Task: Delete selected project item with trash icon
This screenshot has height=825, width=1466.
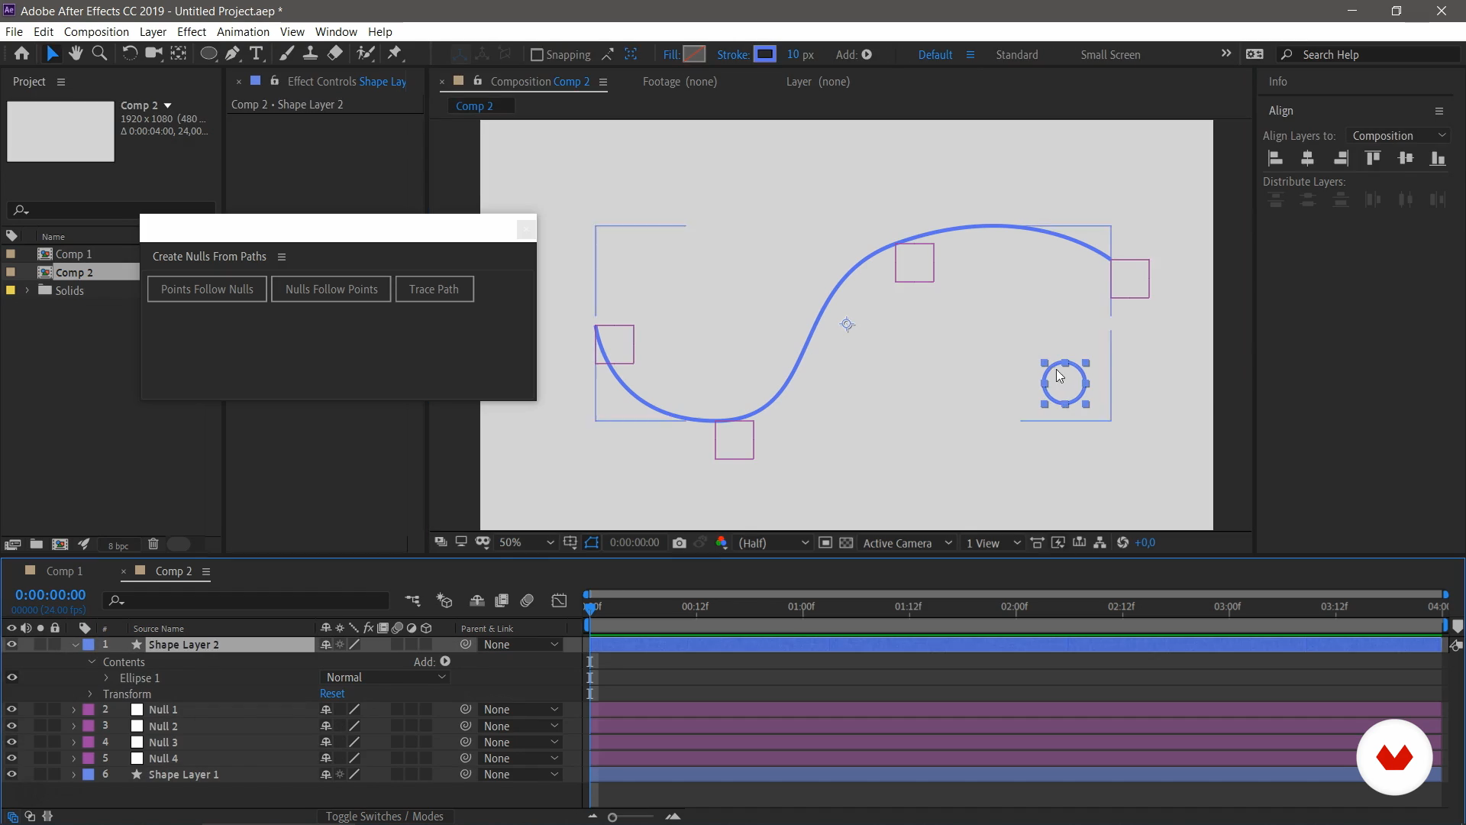Action: pos(153,544)
